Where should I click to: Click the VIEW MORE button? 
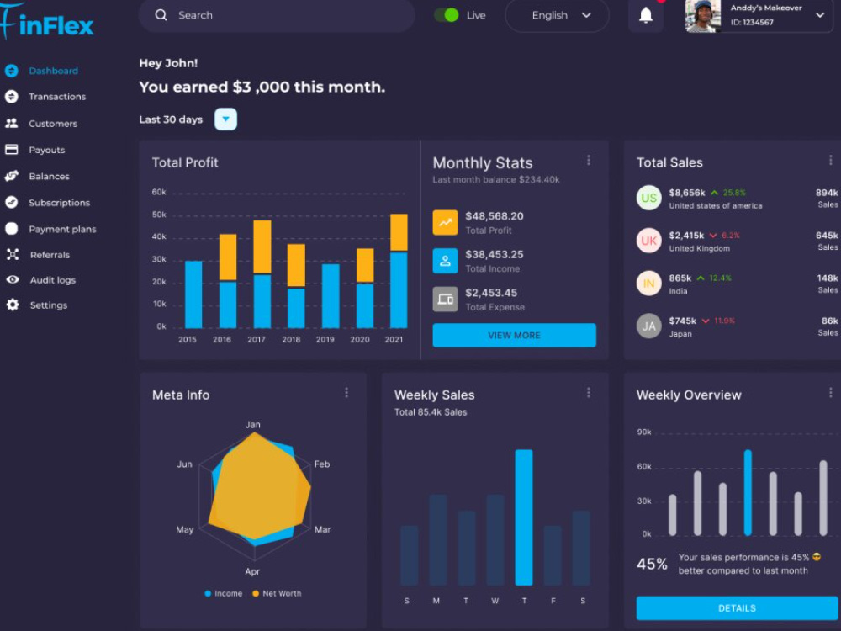[x=515, y=336]
